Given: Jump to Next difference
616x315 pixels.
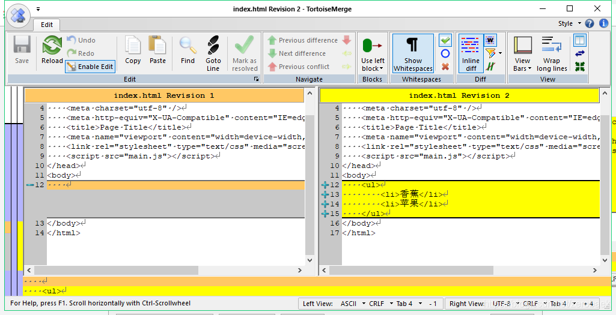Looking at the screenshot, I should pyautogui.click(x=297, y=53).
